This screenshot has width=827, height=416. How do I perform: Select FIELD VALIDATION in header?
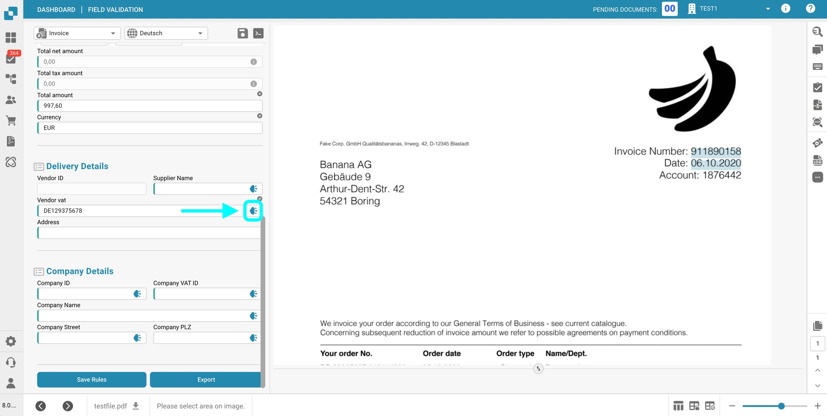(x=115, y=10)
